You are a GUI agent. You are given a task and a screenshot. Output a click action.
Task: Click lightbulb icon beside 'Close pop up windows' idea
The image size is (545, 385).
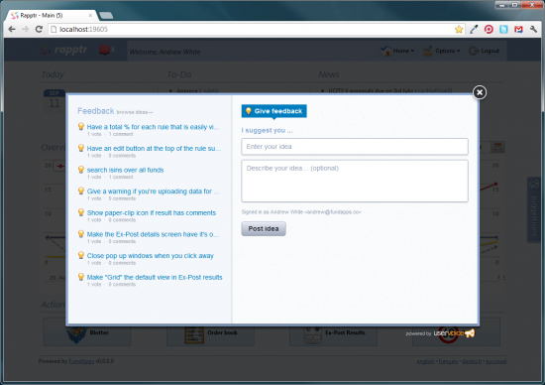click(81, 255)
